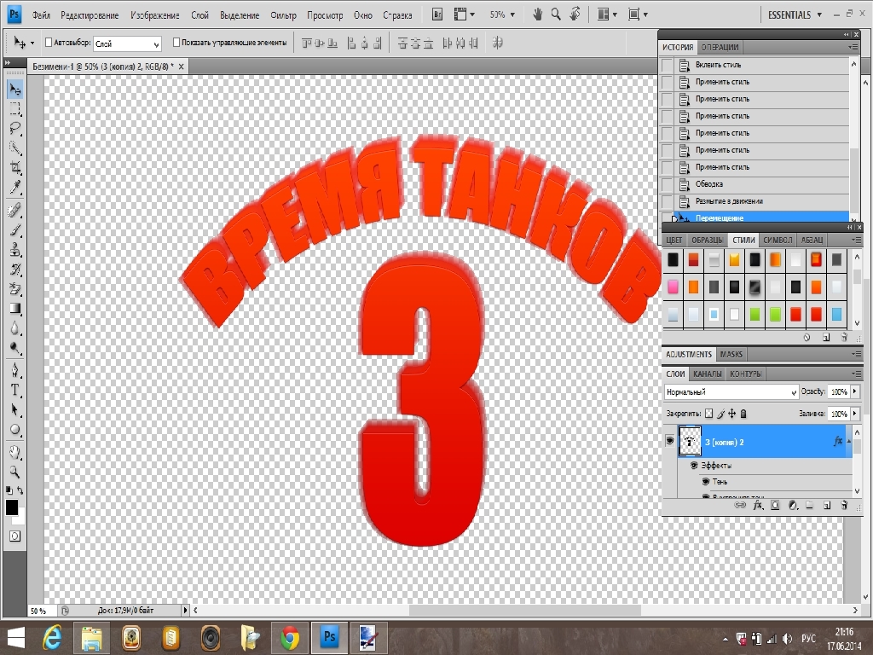Select the Healing Brush tool
The width and height of the screenshot is (873, 655).
[15, 211]
